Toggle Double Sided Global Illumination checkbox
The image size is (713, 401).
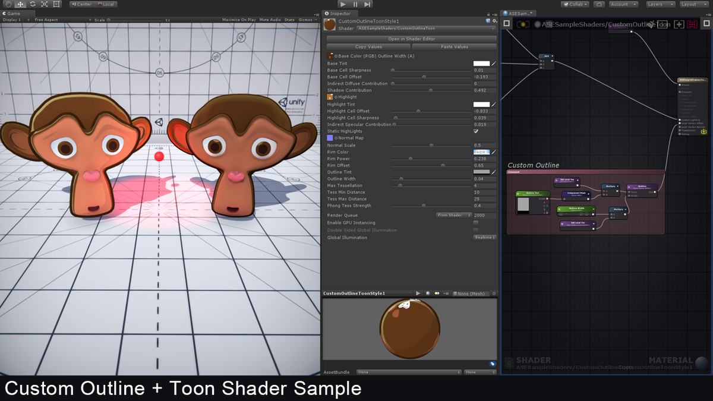coord(476,230)
